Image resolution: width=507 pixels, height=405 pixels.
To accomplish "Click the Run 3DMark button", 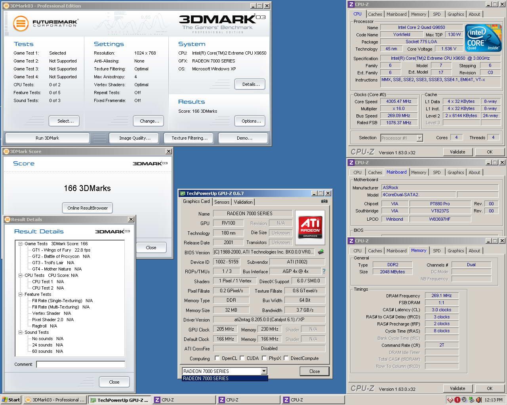I will coord(47,138).
